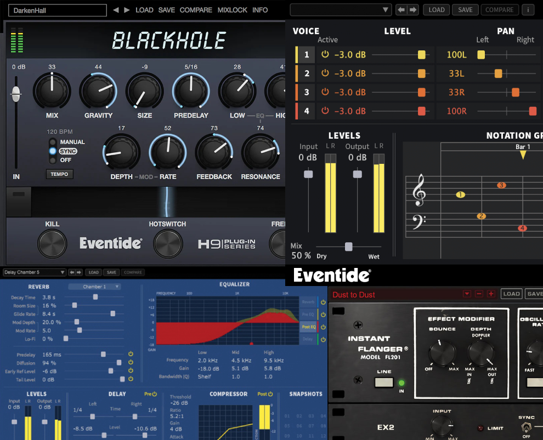Click Blackhole previous preset arrow
Image resolution: width=543 pixels, height=440 pixels.
click(116, 10)
